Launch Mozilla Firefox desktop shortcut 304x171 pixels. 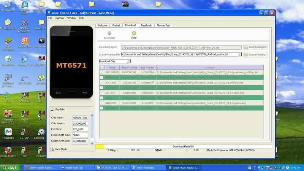8,150
